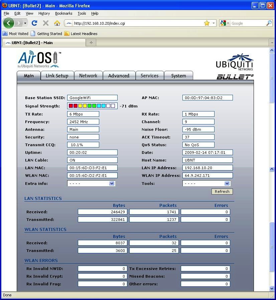Open the Google search engine selector dropdown

tap(225, 23)
